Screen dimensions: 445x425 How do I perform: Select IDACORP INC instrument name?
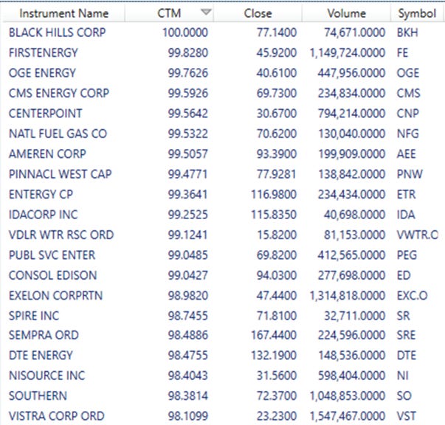pyautogui.click(x=43, y=215)
